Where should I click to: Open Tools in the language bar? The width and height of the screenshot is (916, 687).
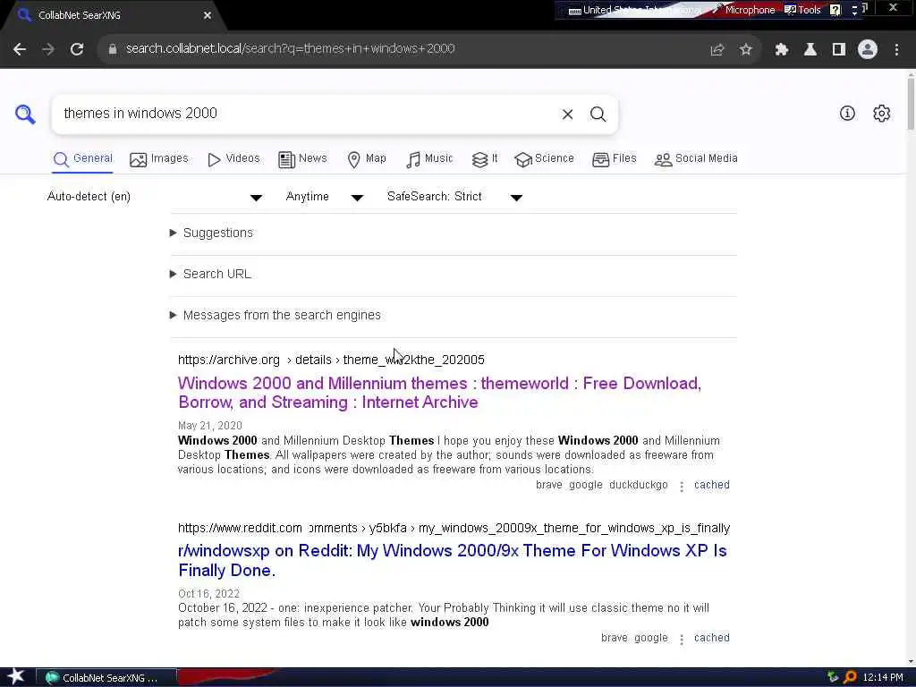point(802,10)
